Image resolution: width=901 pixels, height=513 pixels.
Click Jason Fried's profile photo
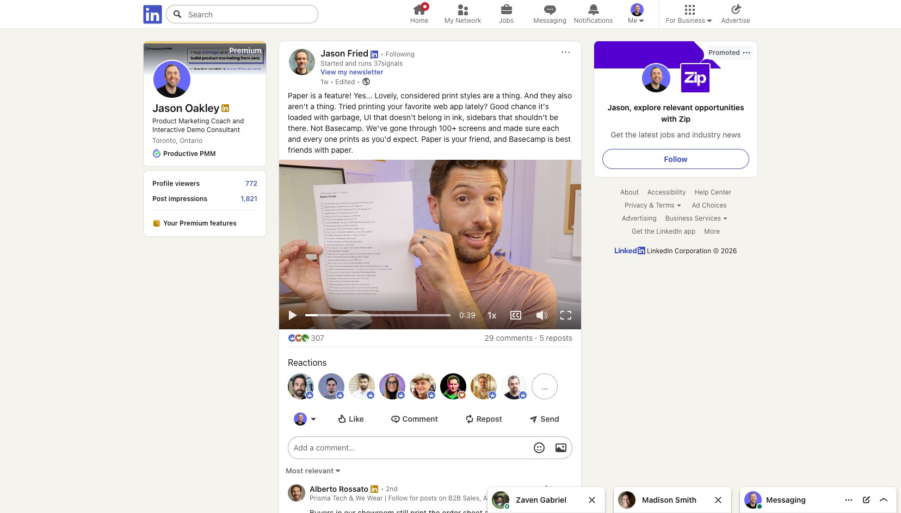click(302, 62)
